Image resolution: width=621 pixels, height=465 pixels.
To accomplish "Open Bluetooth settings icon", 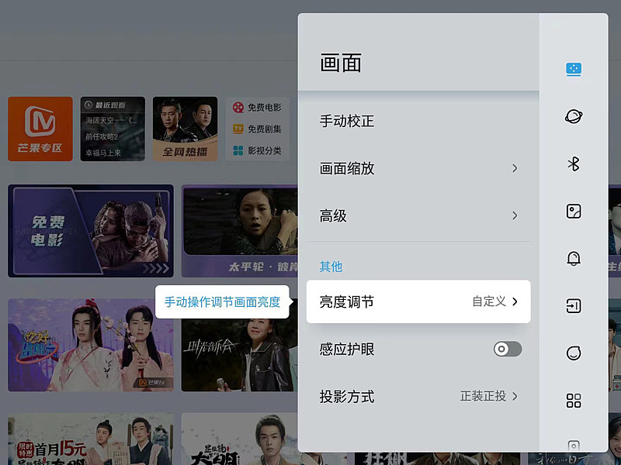I will click(x=574, y=164).
